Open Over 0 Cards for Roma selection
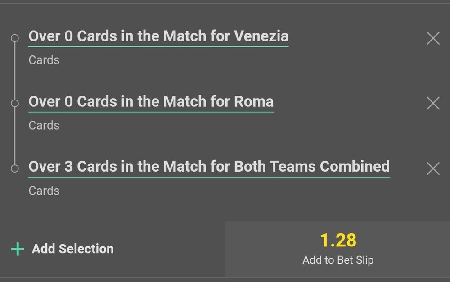The image size is (450, 282). pos(151,102)
